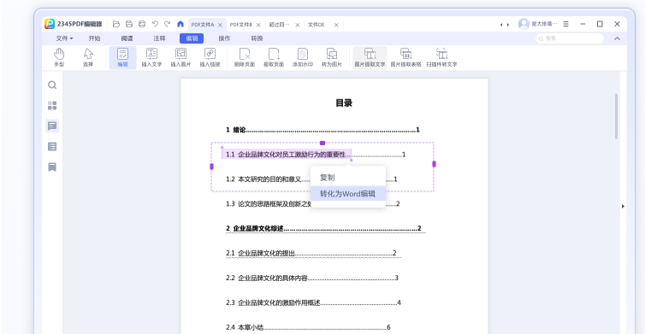Click the '1 绪论' contents entry
This screenshot has width=645, height=334.
pos(322,130)
